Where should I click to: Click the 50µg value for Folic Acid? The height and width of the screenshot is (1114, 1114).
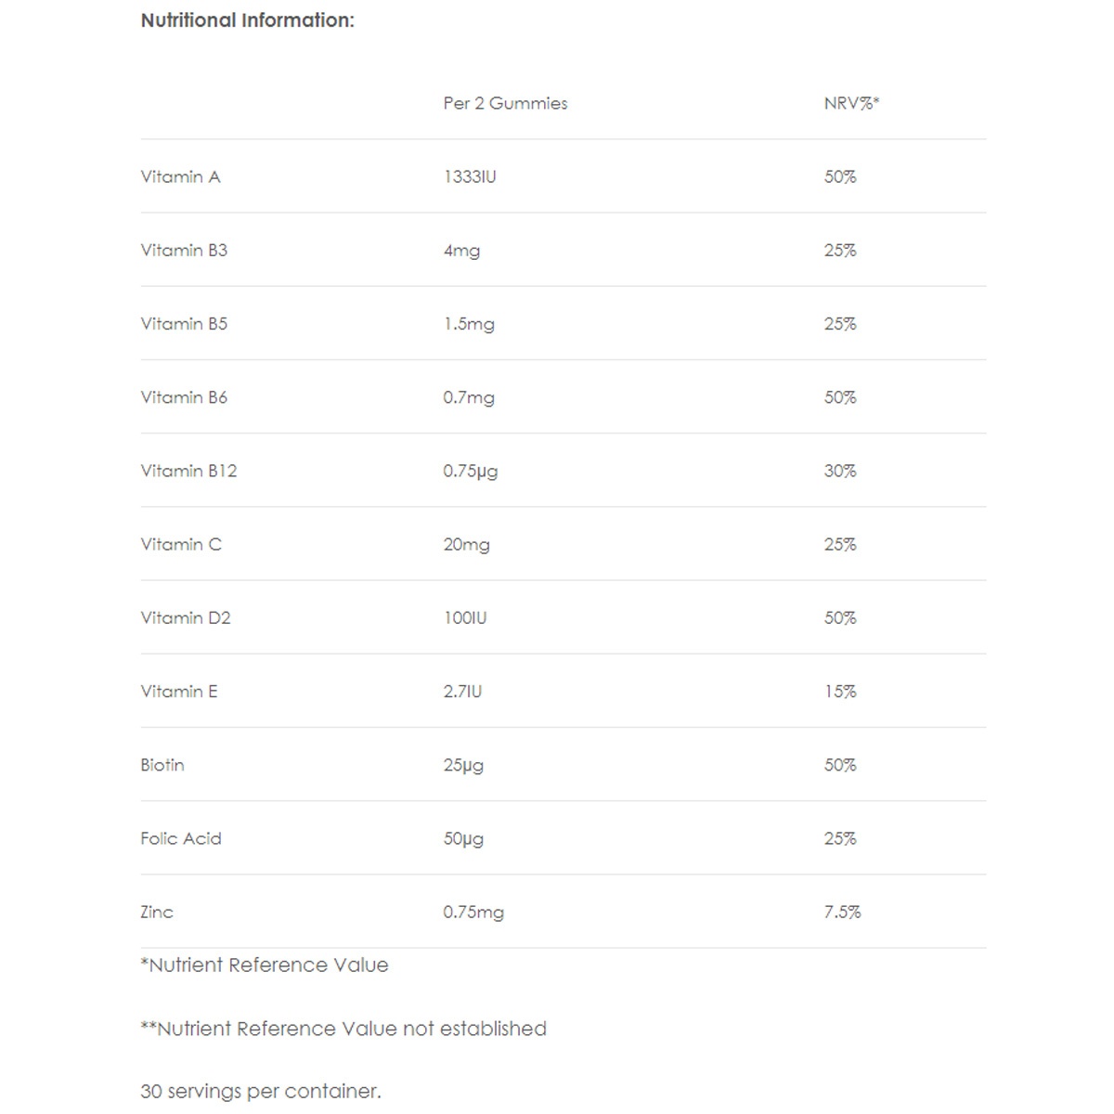point(463,839)
